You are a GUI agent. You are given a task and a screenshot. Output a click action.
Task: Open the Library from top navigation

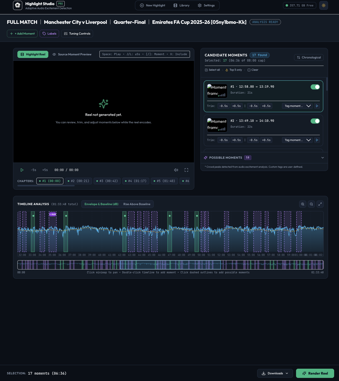(182, 5)
